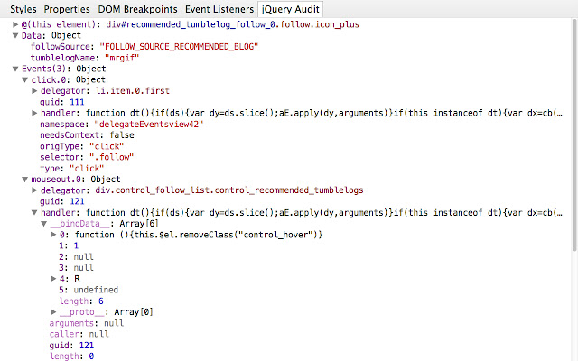Select the arguments: null row
The height and width of the screenshot is (361, 578).
point(87,323)
